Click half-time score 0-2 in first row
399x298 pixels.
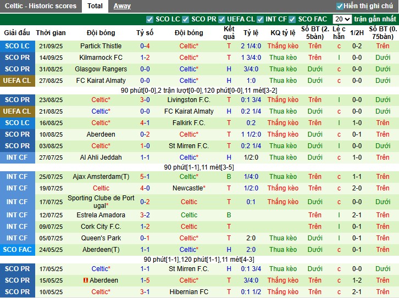(x=357, y=46)
